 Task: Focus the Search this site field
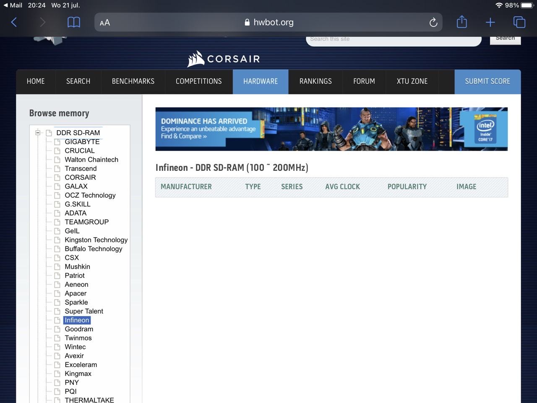click(394, 40)
